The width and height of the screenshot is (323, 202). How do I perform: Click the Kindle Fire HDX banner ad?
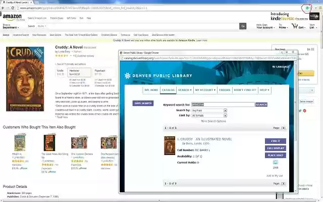pyautogui.click(x=295, y=16)
